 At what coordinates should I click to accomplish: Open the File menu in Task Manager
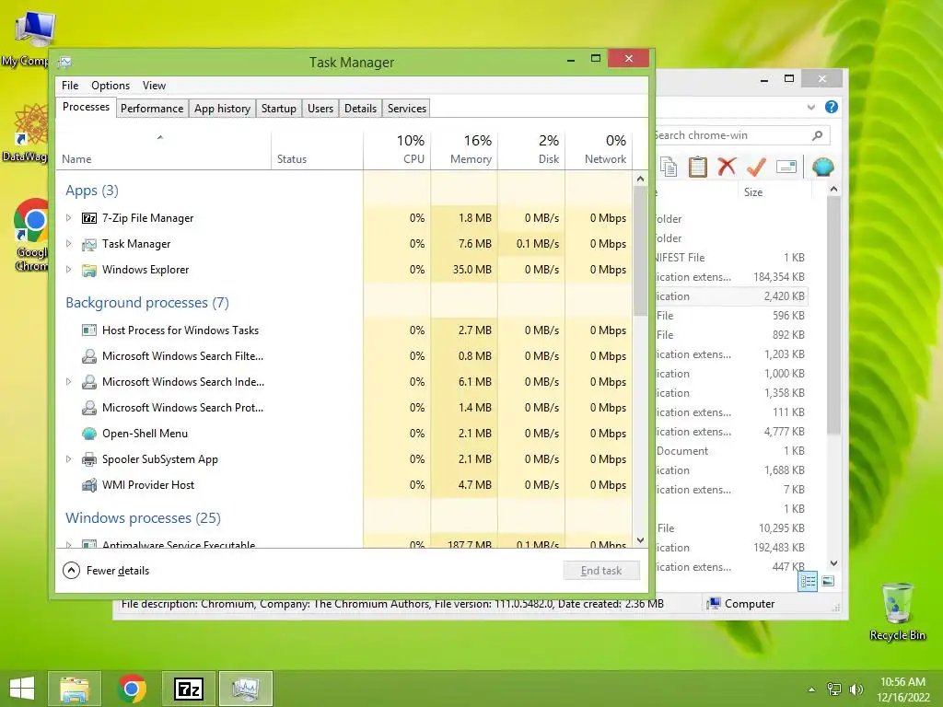pos(70,86)
